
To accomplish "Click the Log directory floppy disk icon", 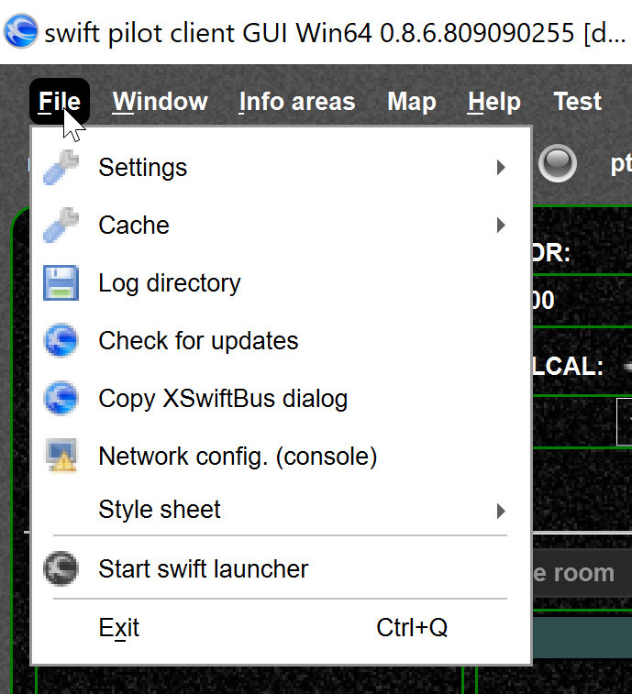I will click(x=61, y=282).
